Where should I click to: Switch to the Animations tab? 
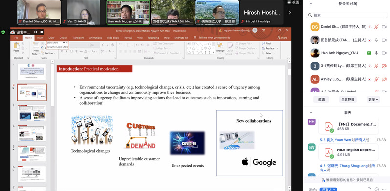95,38
